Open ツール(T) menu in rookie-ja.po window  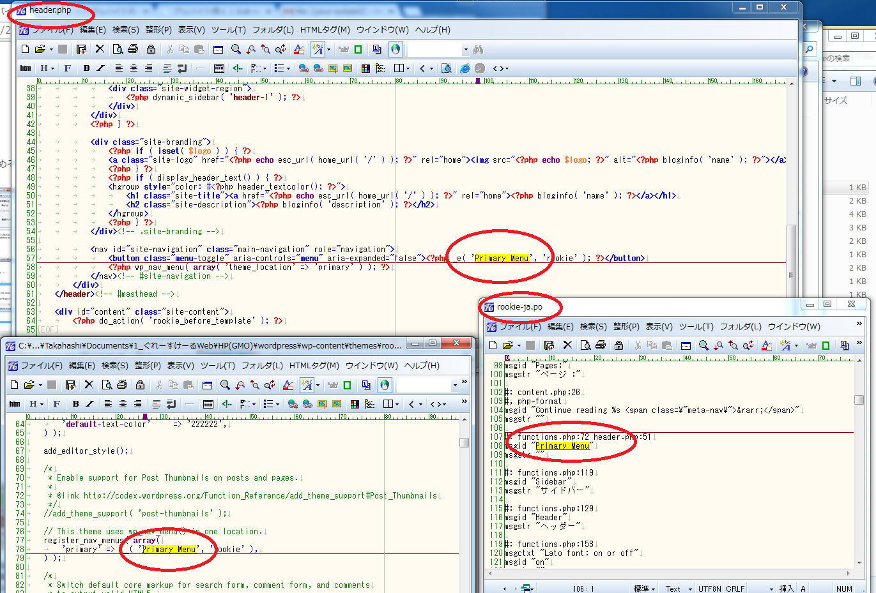696,326
